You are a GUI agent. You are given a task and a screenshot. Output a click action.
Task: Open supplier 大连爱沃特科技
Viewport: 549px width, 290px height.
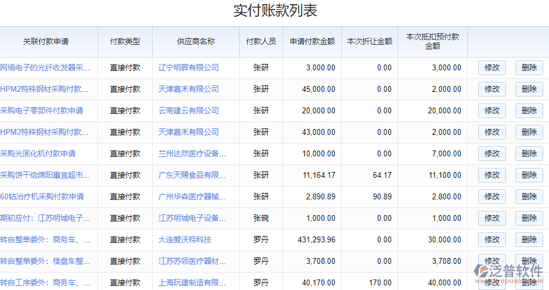click(185, 239)
